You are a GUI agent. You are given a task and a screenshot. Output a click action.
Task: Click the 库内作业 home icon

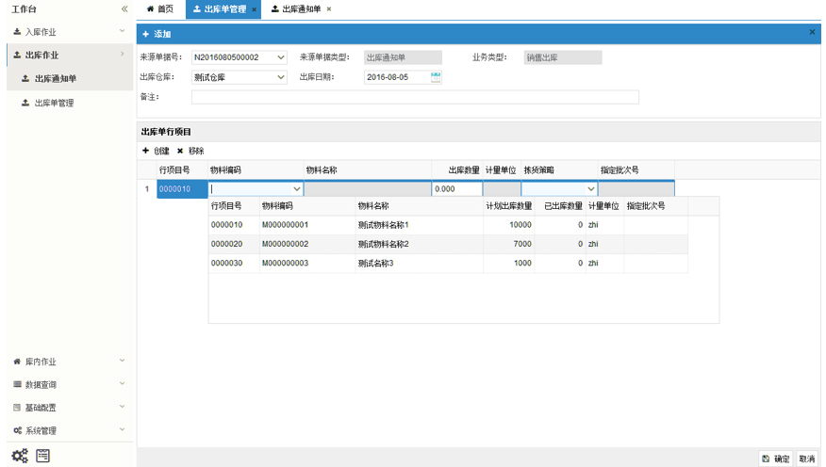pos(17,362)
